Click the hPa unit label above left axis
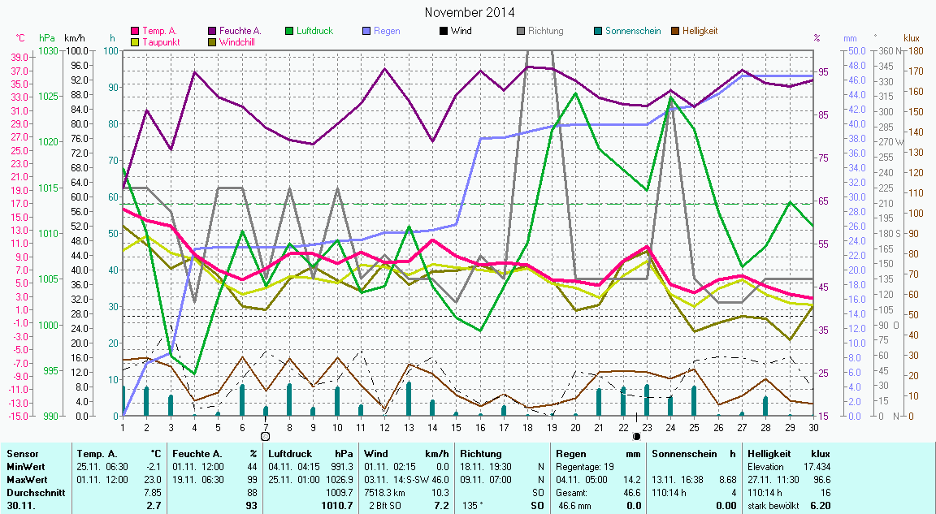Screen dimensions: 936x514 click(47, 38)
